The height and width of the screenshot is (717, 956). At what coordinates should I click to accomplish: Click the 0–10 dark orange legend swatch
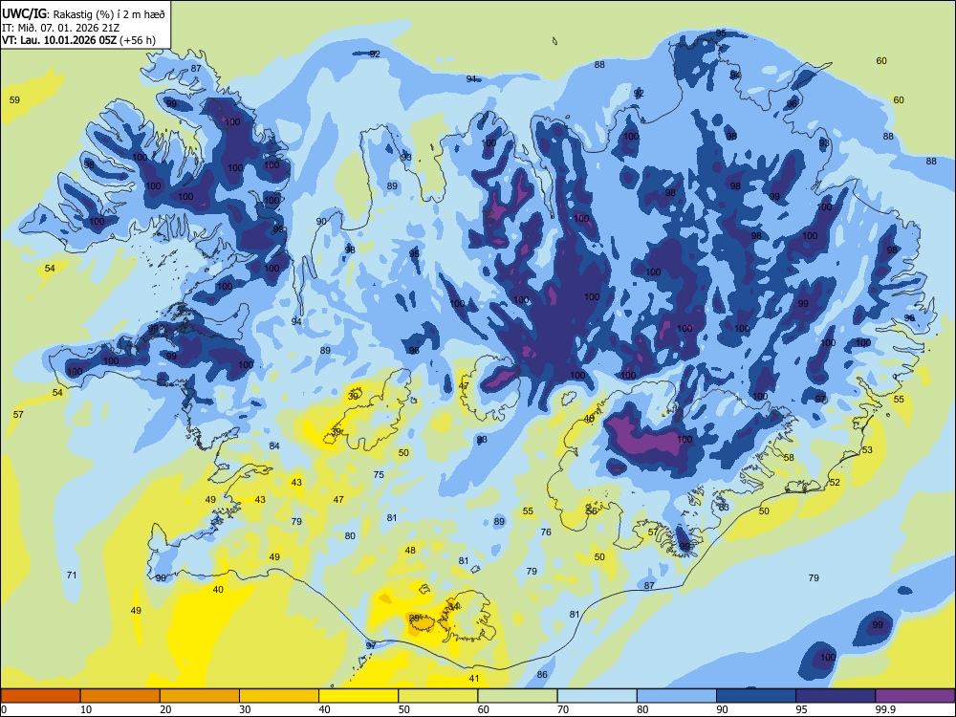(41, 696)
